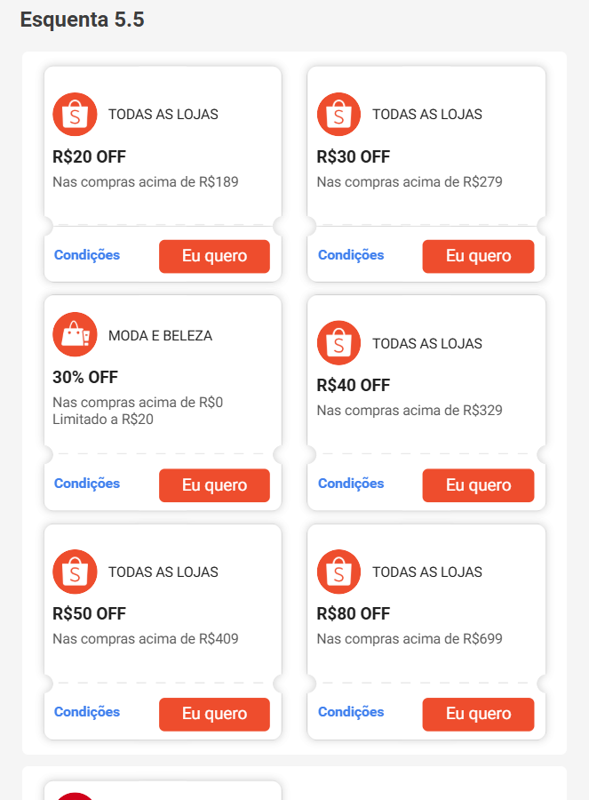Click the Shopee bag icon on R$50 OFF coupon
589x800 pixels.
click(75, 572)
